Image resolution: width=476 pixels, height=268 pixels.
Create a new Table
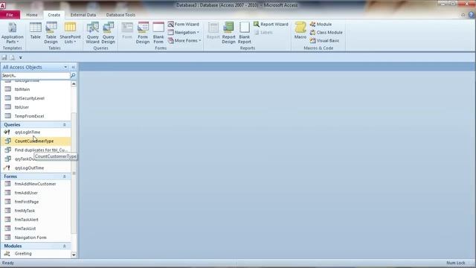tap(35, 31)
